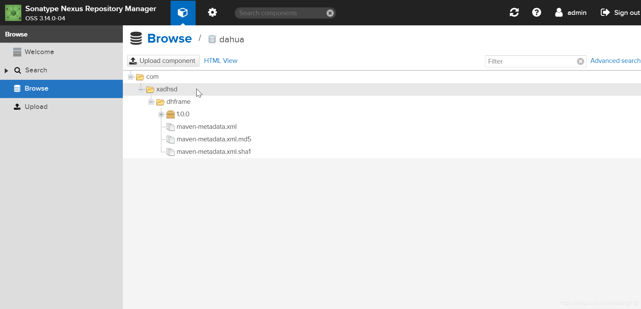The width and height of the screenshot is (641, 309).
Task: Collapse the xadhsd folder
Action: tap(141, 89)
